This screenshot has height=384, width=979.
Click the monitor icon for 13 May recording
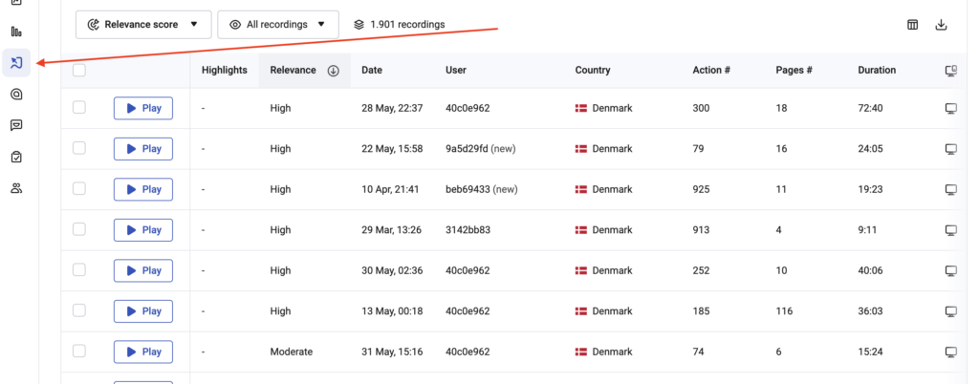tap(951, 311)
